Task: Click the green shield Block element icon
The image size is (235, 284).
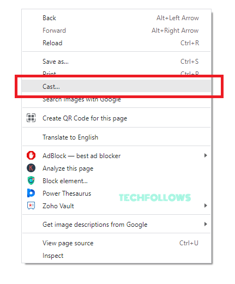Action: (31, 180)
